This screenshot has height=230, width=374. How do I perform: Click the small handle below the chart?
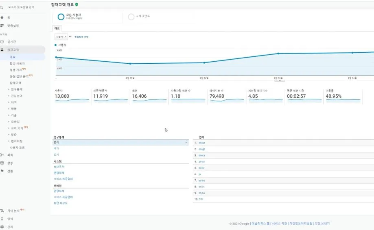pyautogui.click(x=280, y=81)
